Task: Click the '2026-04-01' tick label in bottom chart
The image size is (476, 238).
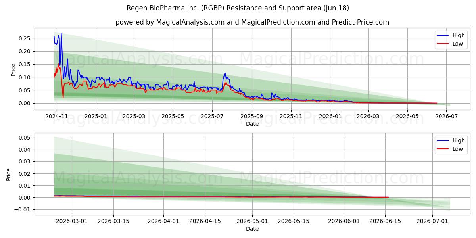Action: coord(164,221)
